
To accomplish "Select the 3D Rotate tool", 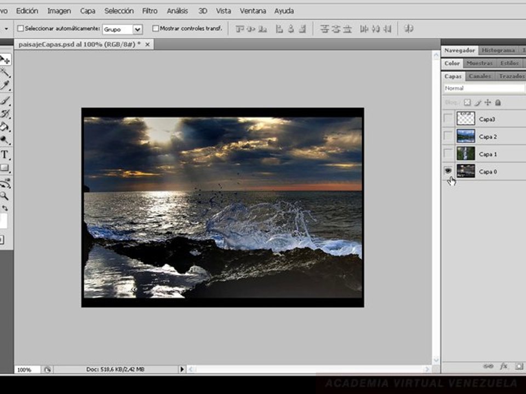I will click(x=5, y=183).
